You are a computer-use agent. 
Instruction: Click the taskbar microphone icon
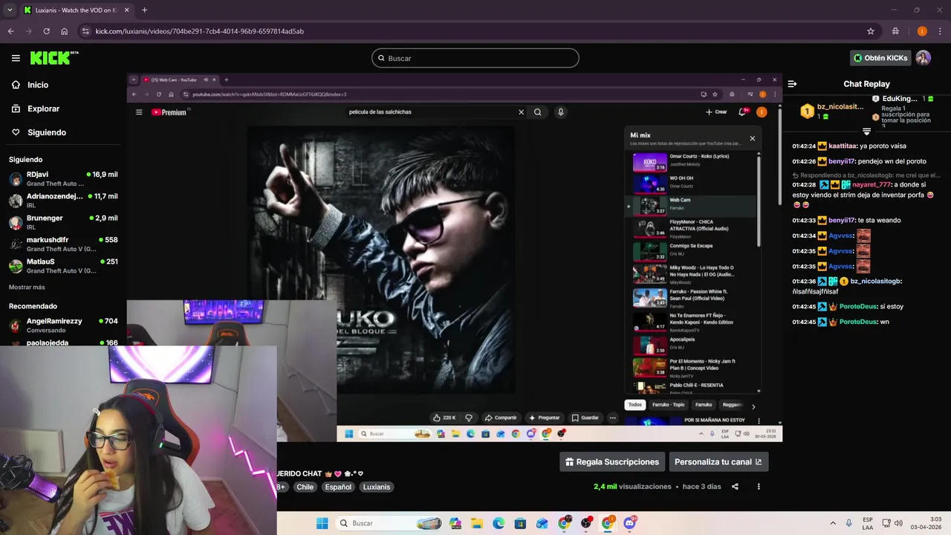click(849, 523)
